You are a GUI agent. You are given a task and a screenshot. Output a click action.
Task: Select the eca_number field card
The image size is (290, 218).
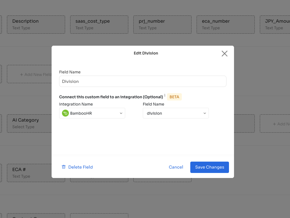point(226,25)
